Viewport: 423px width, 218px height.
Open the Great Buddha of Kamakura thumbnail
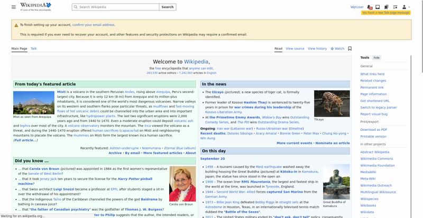coord(336,182)
